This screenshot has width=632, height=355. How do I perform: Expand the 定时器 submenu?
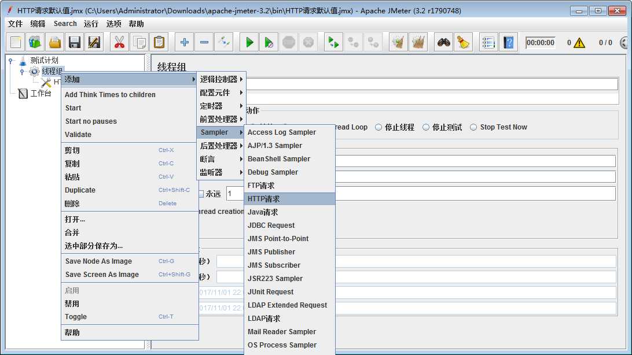tap(221, 106)
